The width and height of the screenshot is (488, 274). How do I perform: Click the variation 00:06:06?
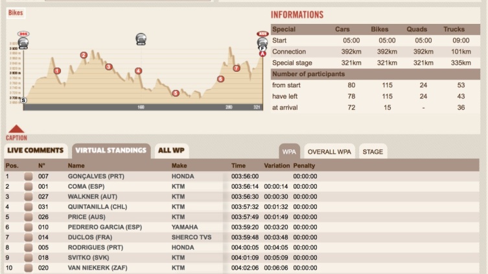(276, 268)
